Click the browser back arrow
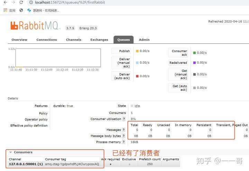Viewport: 249px width, 171px height. pos(5,2)
